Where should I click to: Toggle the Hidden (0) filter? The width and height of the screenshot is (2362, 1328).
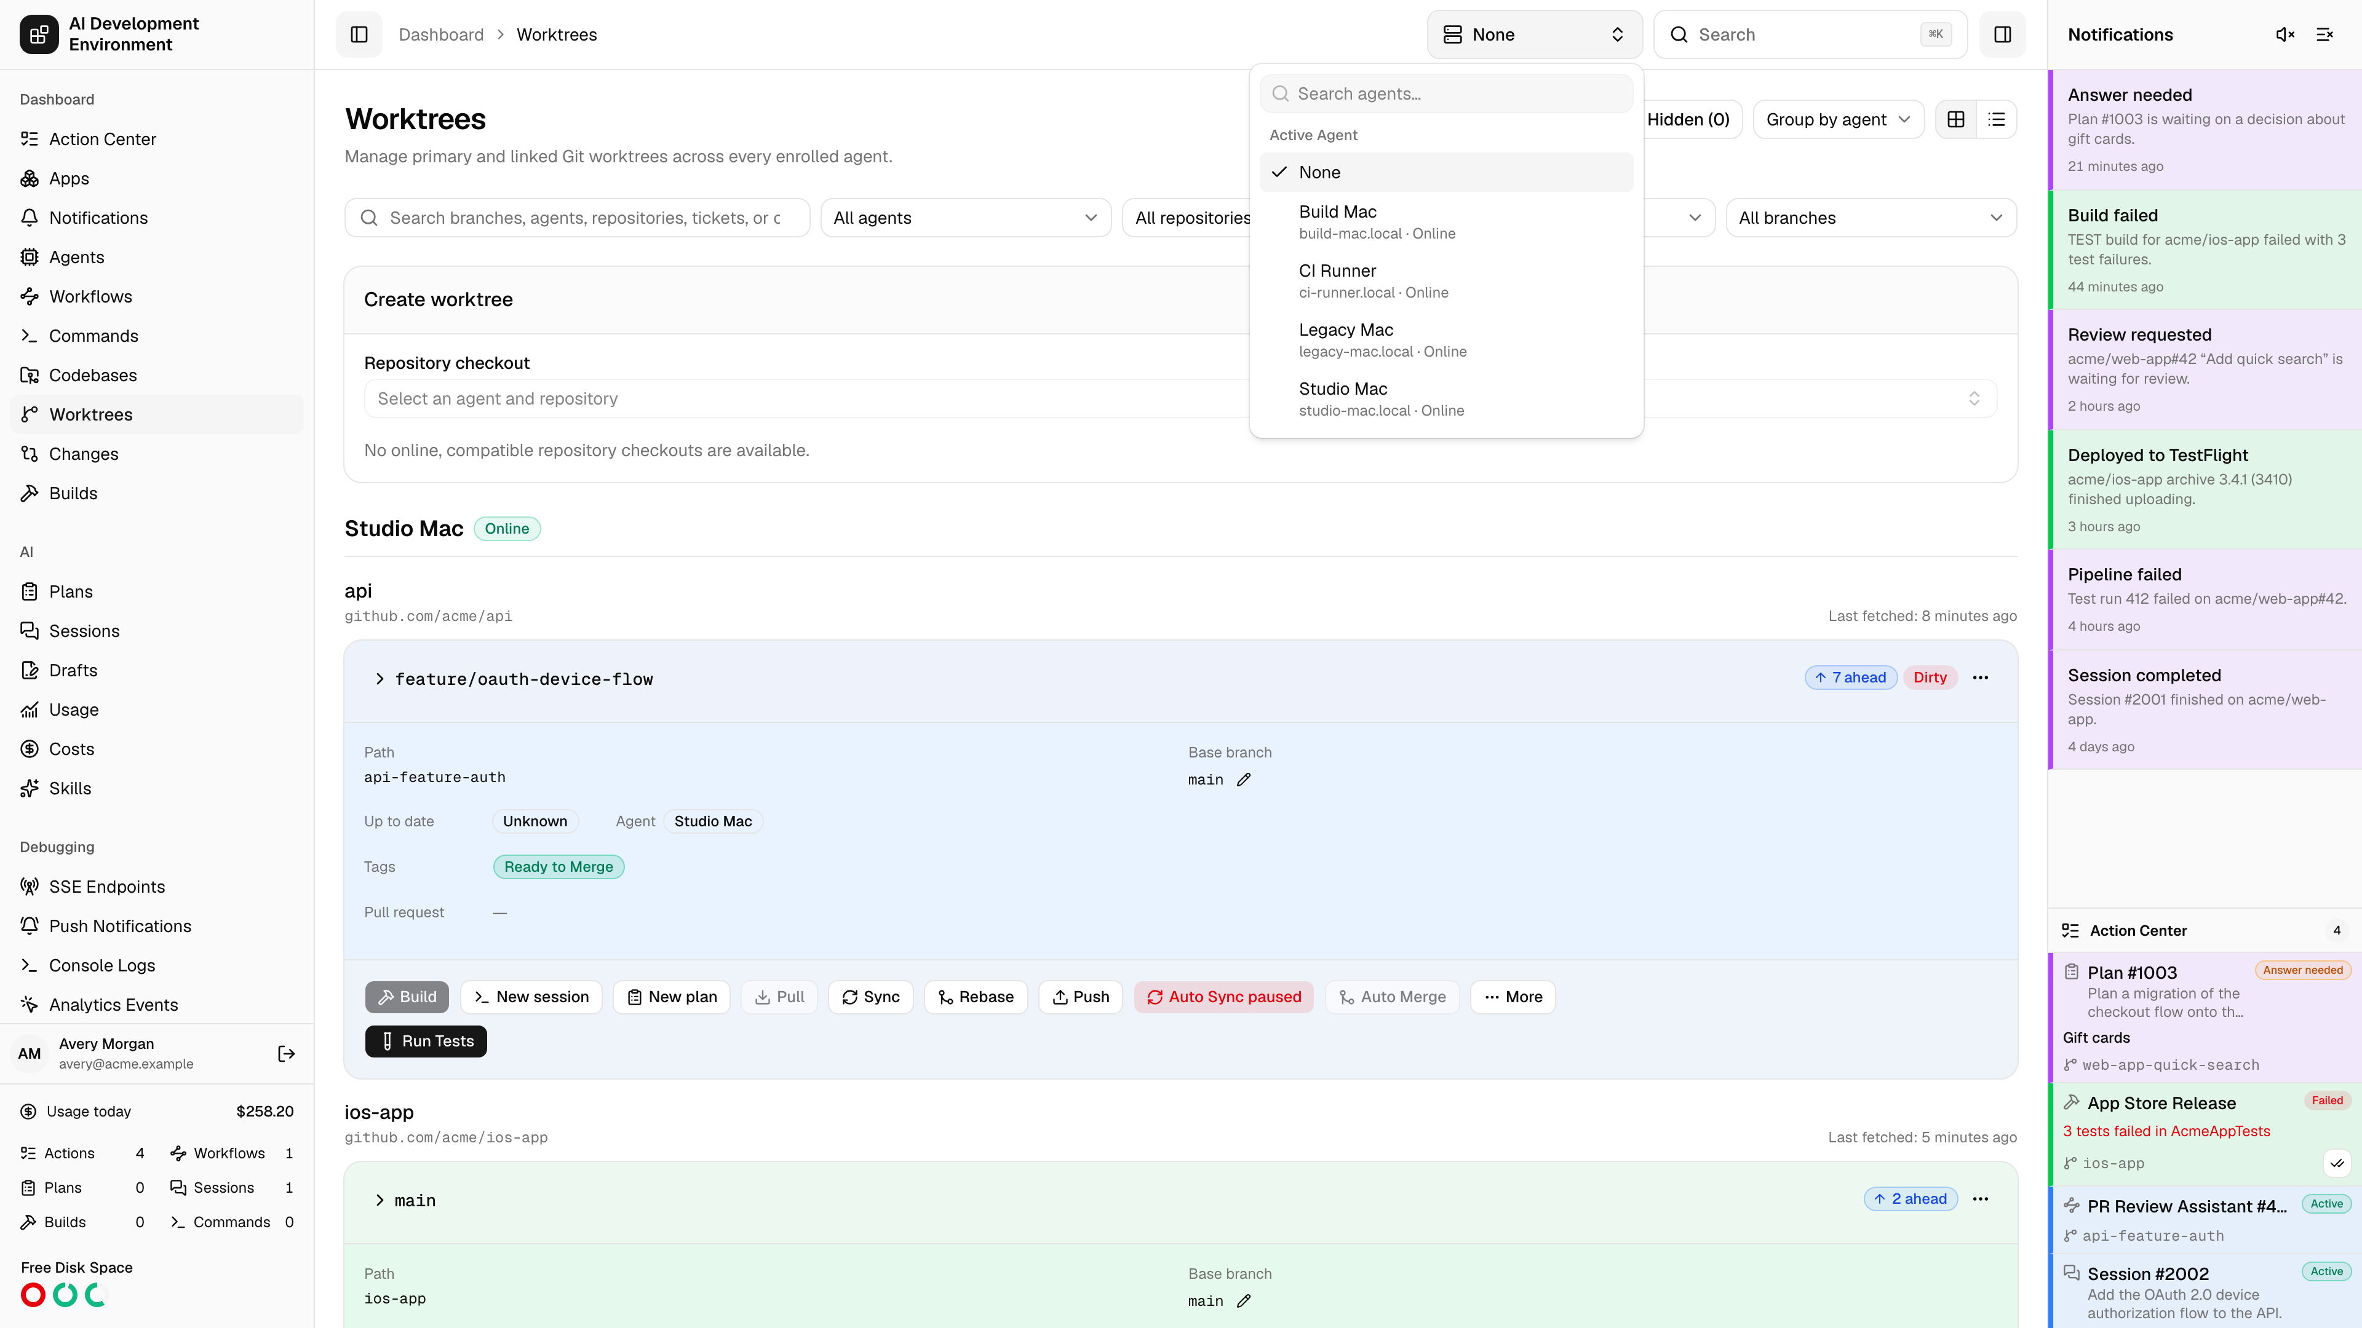1688,119
